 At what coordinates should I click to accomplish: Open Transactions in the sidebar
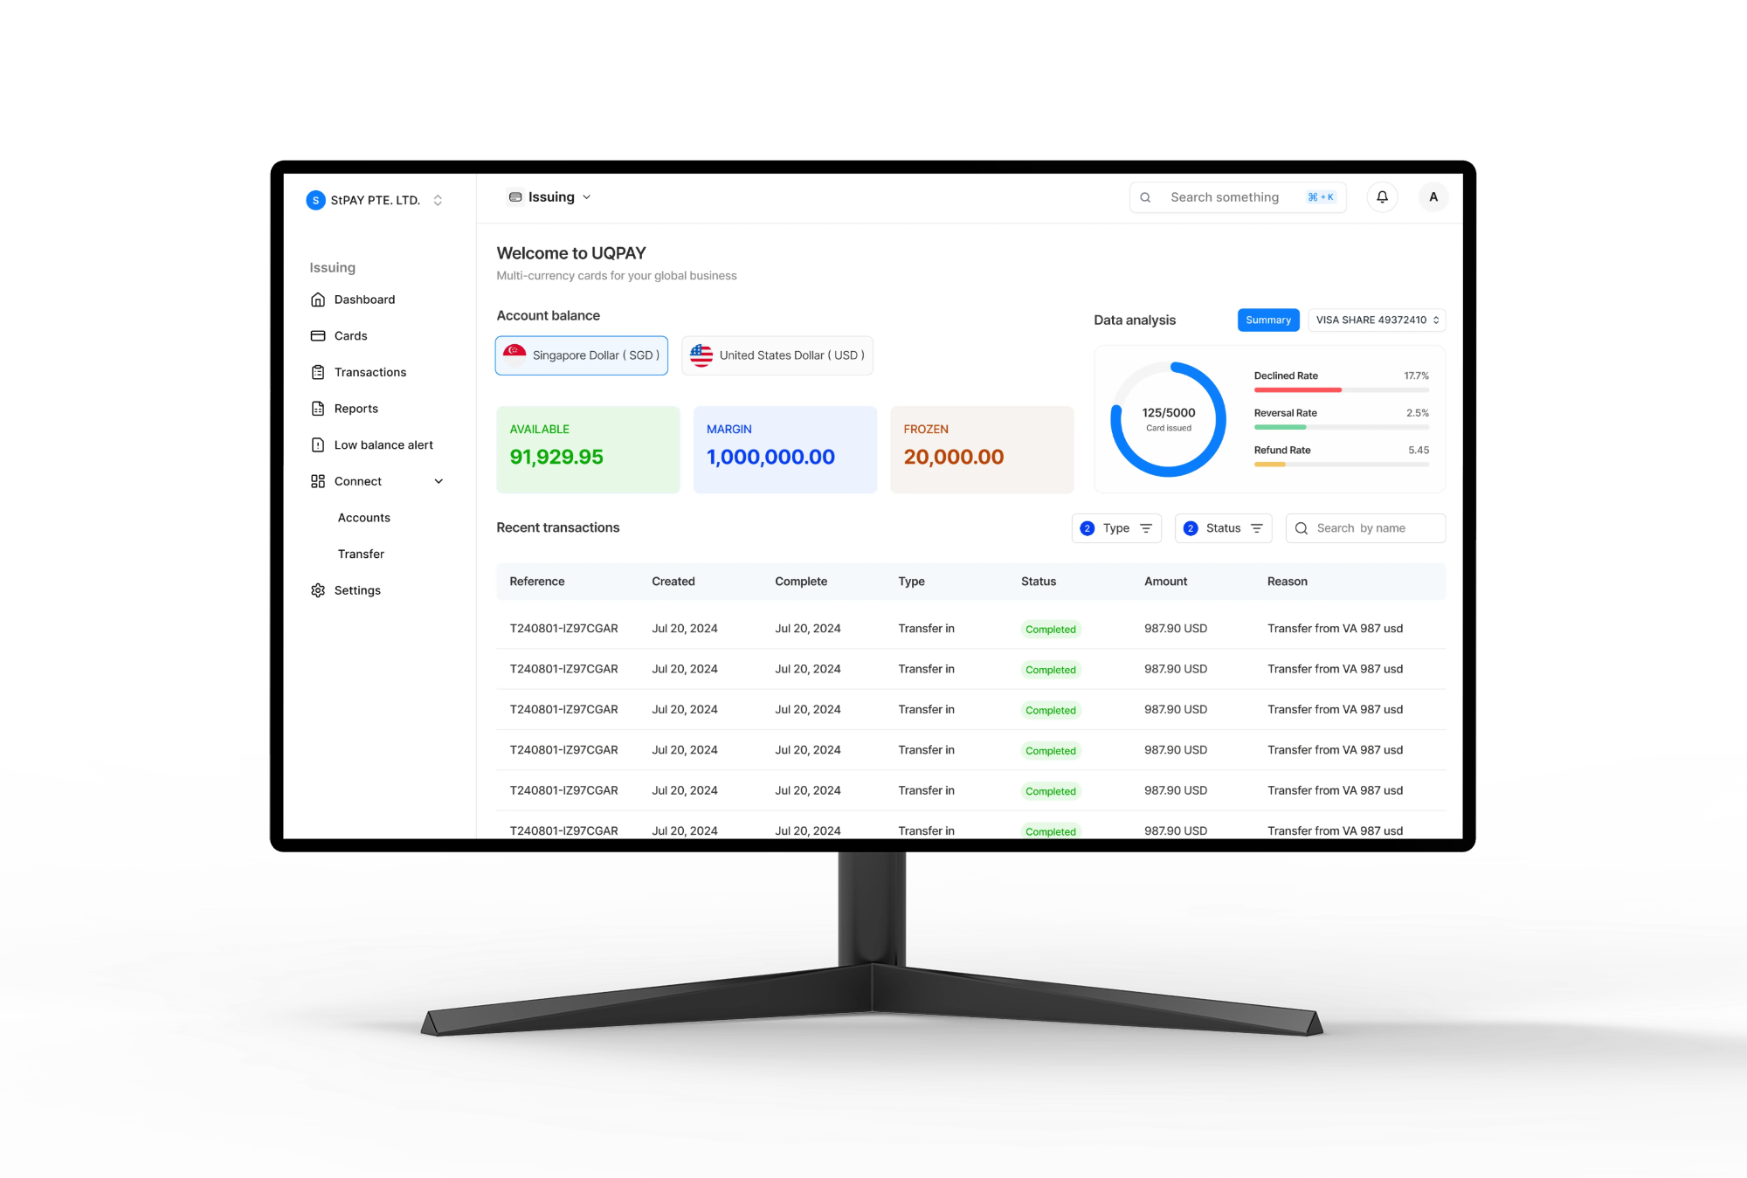coord(370,372)
